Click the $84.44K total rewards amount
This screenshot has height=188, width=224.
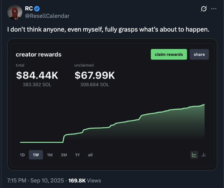coord(37,75)
